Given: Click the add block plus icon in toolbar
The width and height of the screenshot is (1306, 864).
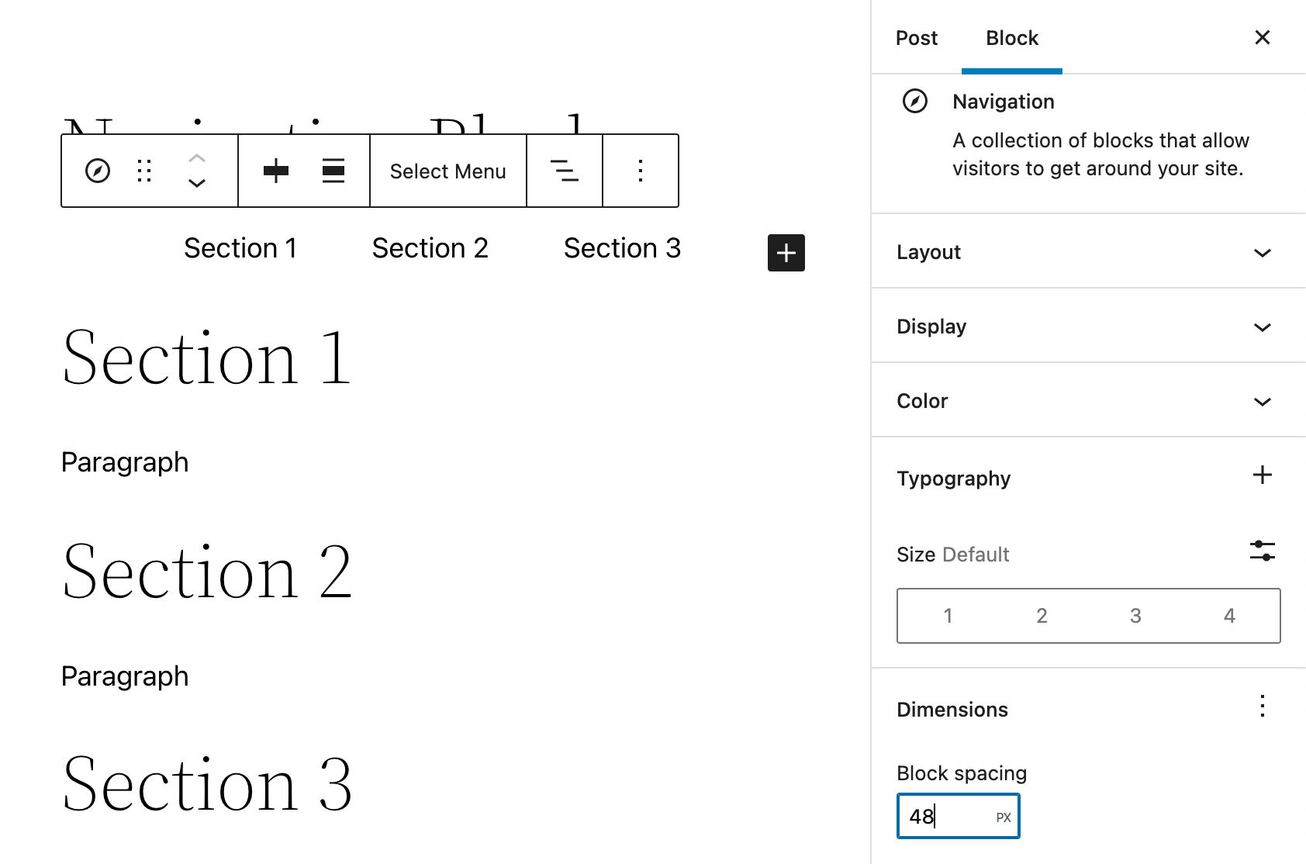Looking at the screenshot, I should (276, 171).
